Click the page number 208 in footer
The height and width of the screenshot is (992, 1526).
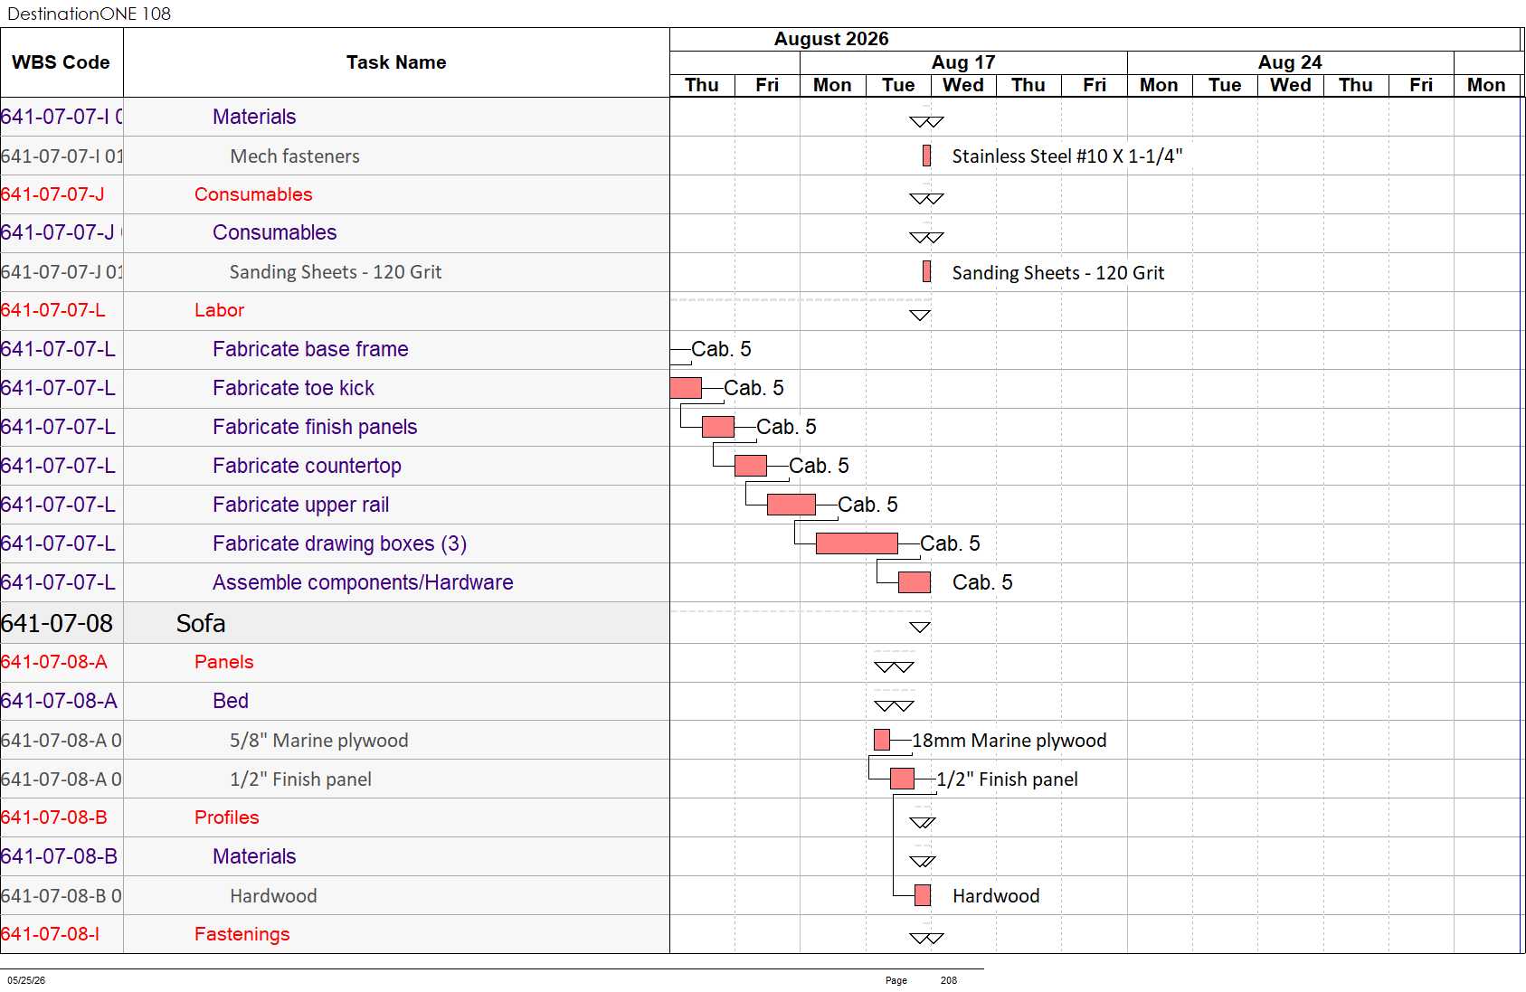[949, 980]
